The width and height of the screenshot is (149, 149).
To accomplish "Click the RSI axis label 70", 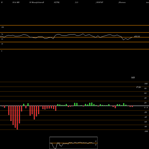I will pyautogui.click(x=2, y=34).
